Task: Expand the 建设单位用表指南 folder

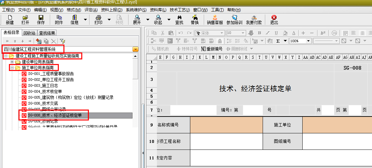Action: (x=12, y=62)
